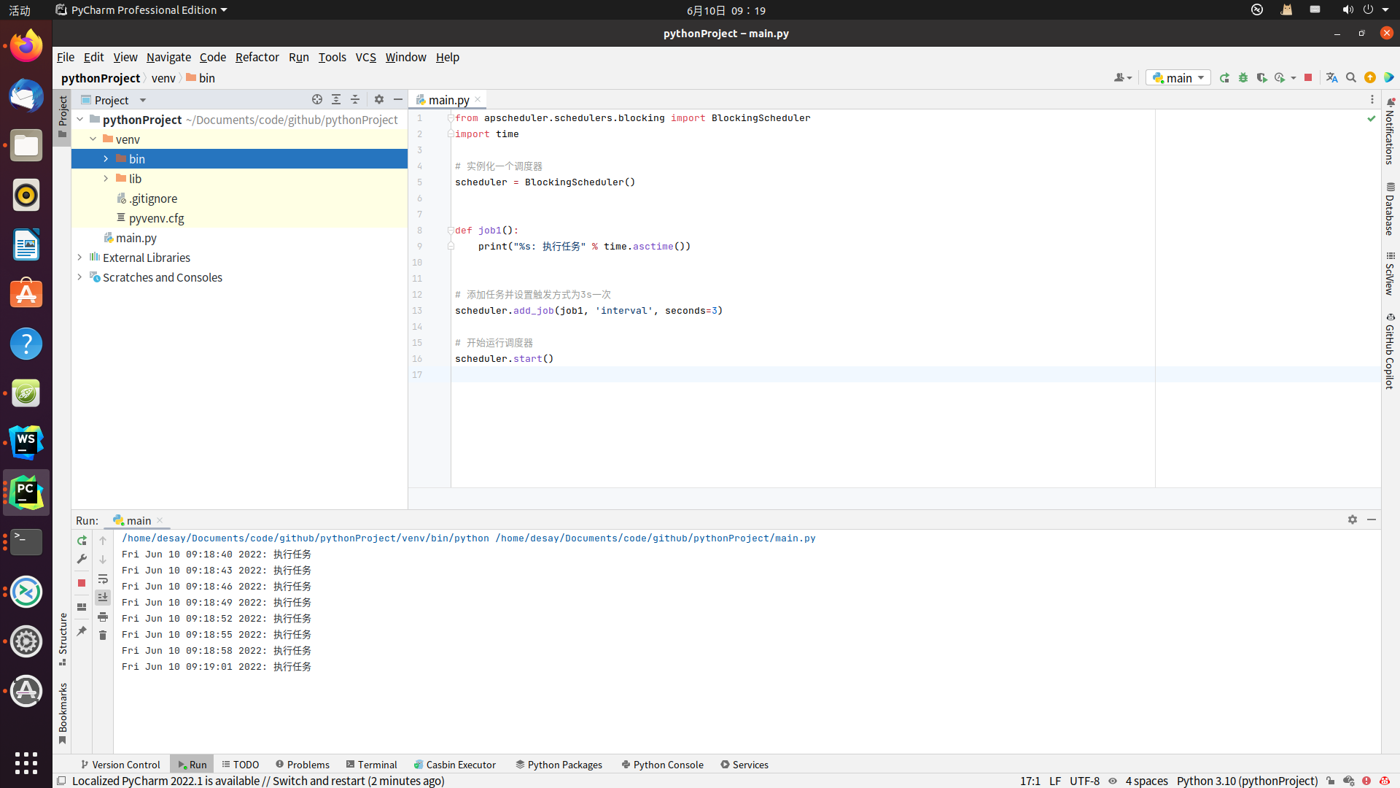Image resolution: width=1400 pixels, height=788 pixels.
Task: Open Python Packages tool window
Action: pyautogui.click(x=559, y=765)
